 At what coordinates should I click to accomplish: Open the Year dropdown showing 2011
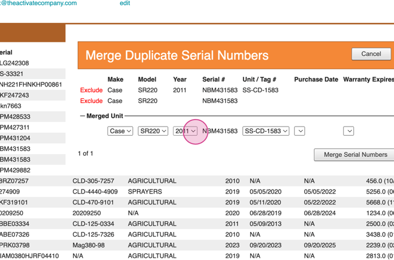coord(186,131)
